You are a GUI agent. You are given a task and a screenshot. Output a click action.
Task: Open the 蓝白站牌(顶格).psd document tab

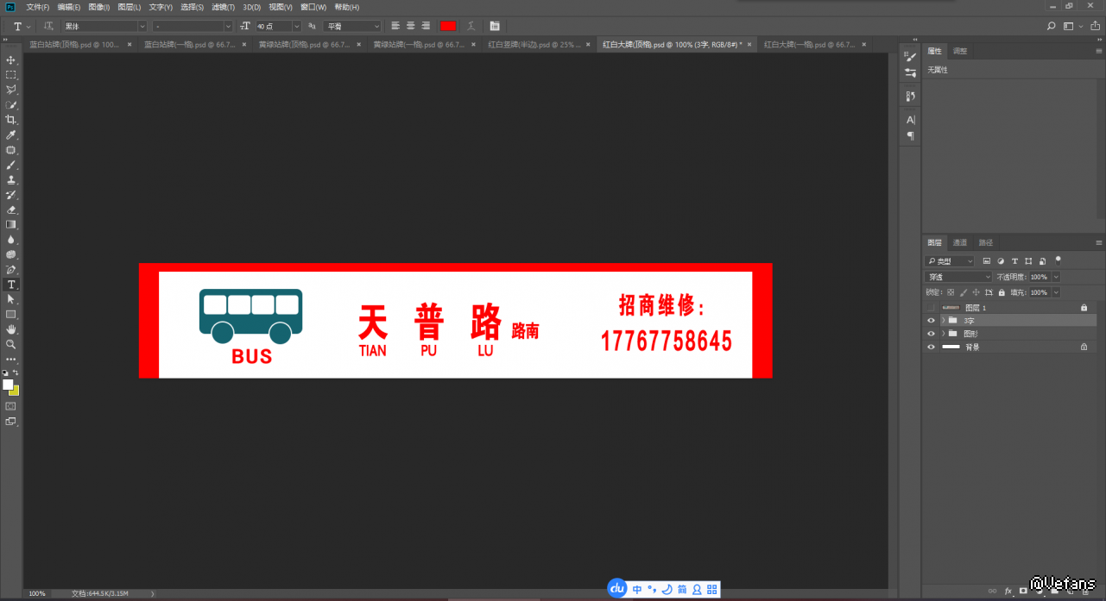pyautogui.click(x=74, y=44)
